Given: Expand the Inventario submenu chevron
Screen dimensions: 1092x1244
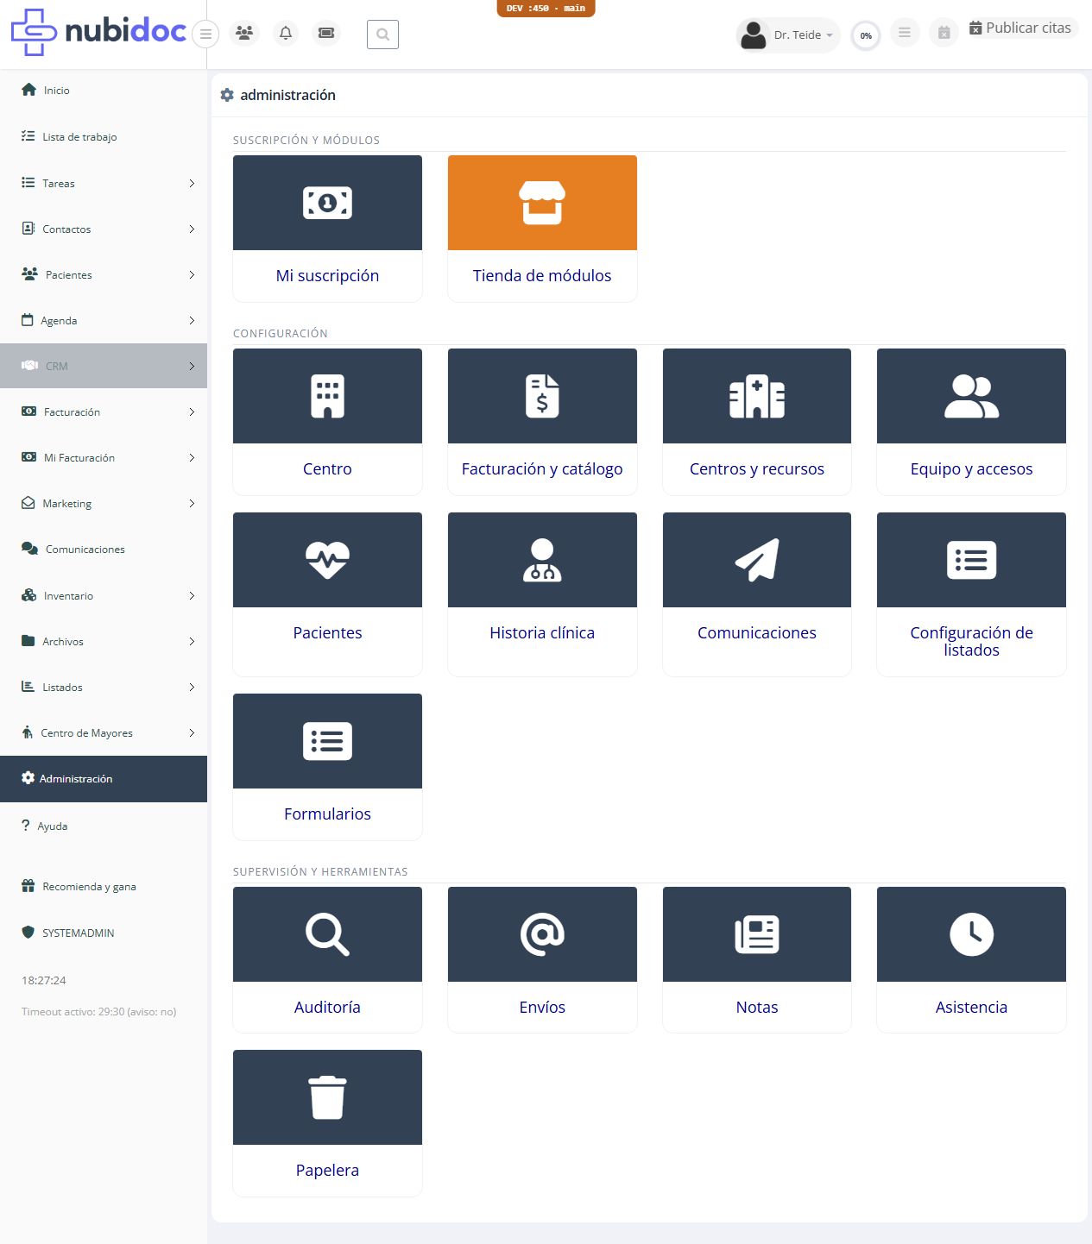Looking at the screenshot, I should (x=192, y=595).
